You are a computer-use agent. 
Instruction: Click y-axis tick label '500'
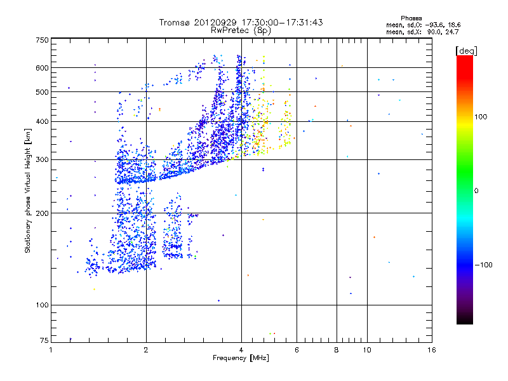42,92
